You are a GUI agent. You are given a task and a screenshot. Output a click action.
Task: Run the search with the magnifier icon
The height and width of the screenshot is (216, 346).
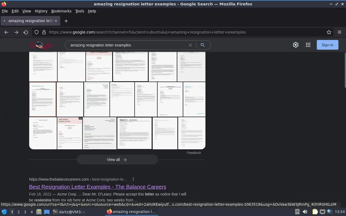202,45
